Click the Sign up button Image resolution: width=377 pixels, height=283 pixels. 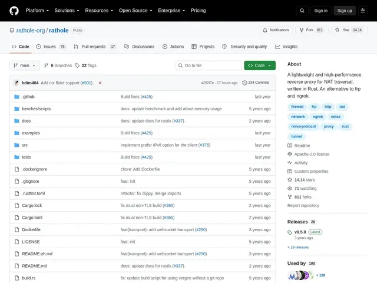[x=344, y=11]
